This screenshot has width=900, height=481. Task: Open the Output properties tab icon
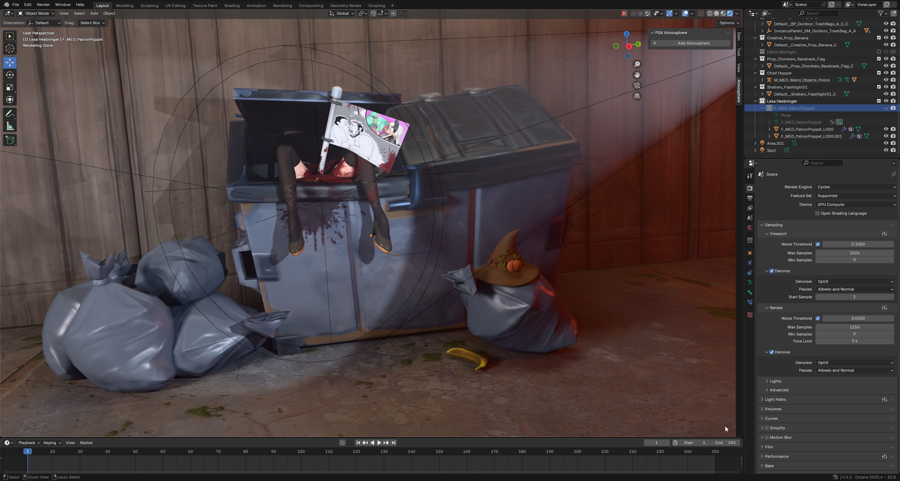pos(750,198)
